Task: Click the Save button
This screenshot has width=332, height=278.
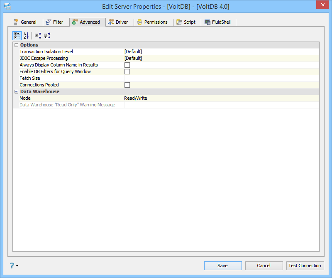Action: point(223,266)
